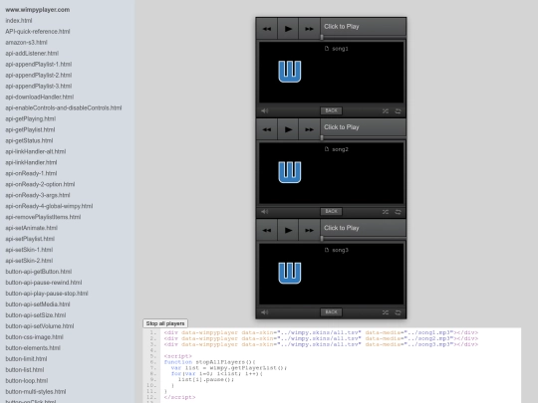The image size is (538, 403).
Task: Select the song2 playlist item
Action: 337,149
